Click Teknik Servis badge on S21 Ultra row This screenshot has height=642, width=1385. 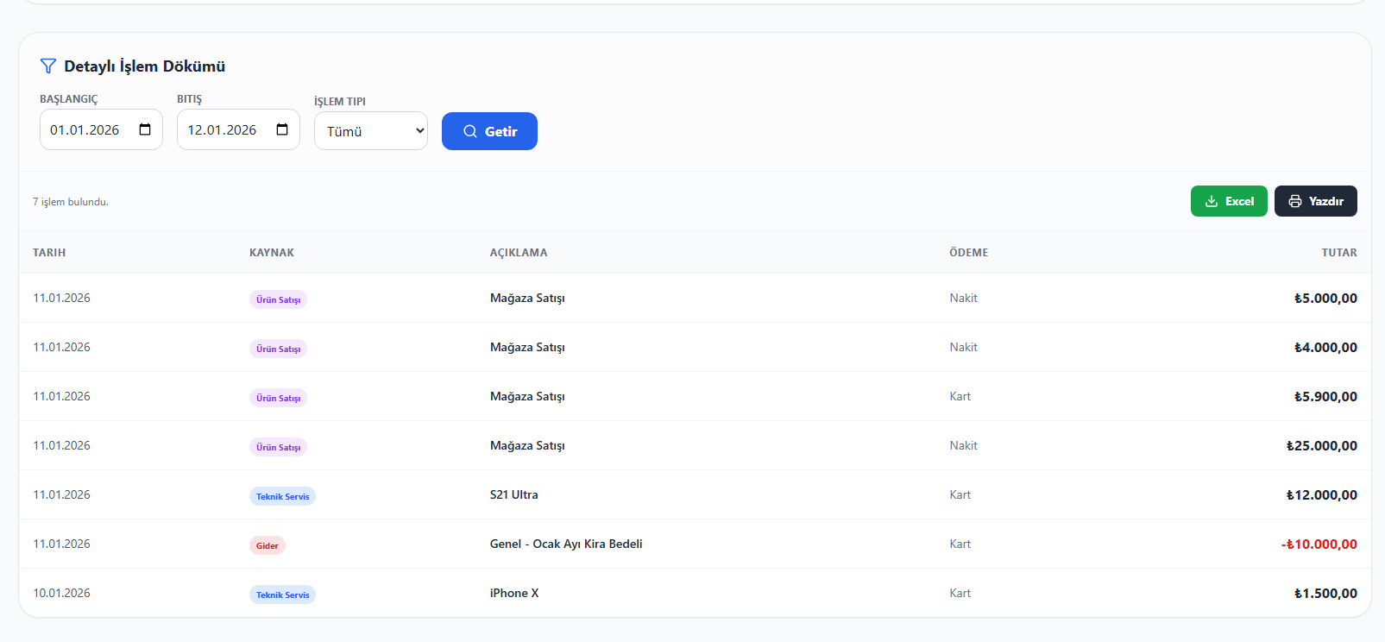pyautogui.click(x=282, y=496)
